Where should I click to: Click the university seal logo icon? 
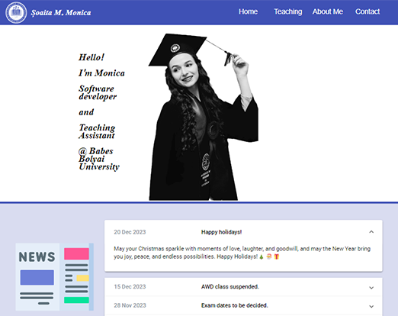(x=16, y=12)
